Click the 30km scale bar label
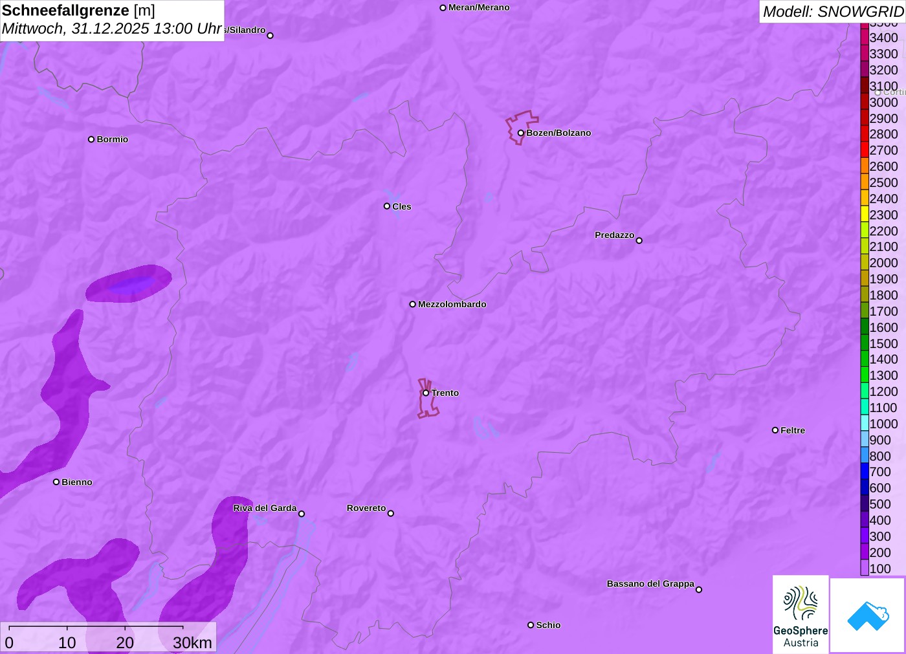Viewport: 906px width, 654px height. pos(193,642)
